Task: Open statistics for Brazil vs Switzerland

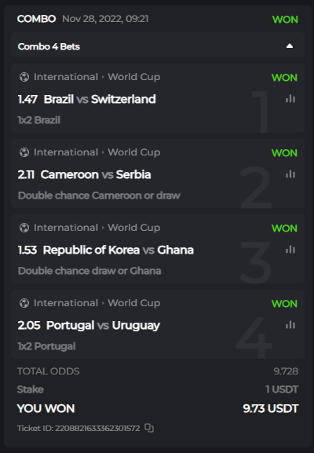Action: pos(290,99)
